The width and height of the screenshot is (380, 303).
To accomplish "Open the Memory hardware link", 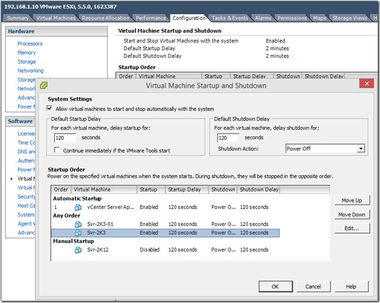I will coord(27,53).
